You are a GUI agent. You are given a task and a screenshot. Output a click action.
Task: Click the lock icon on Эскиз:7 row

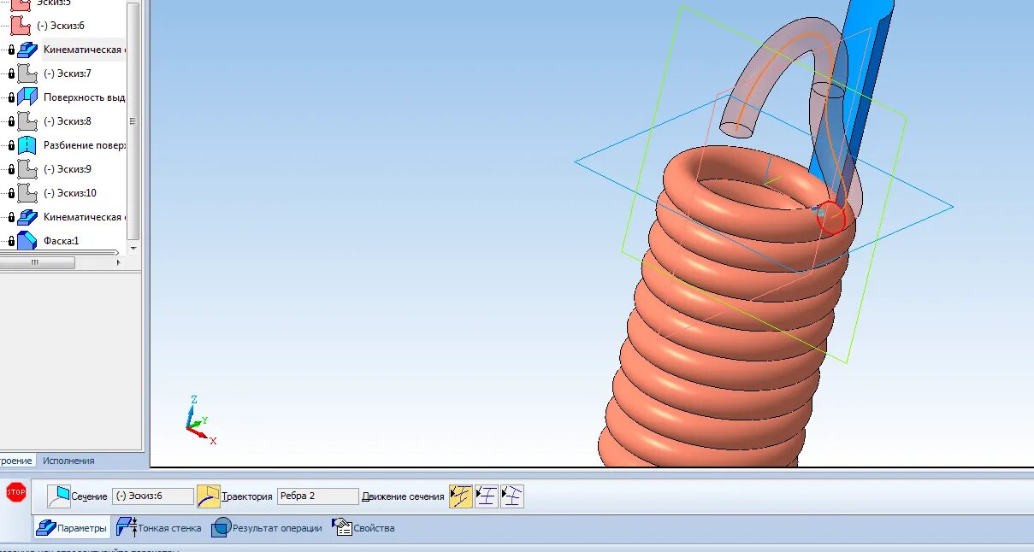pyautogui.click(x=11, y=73)
